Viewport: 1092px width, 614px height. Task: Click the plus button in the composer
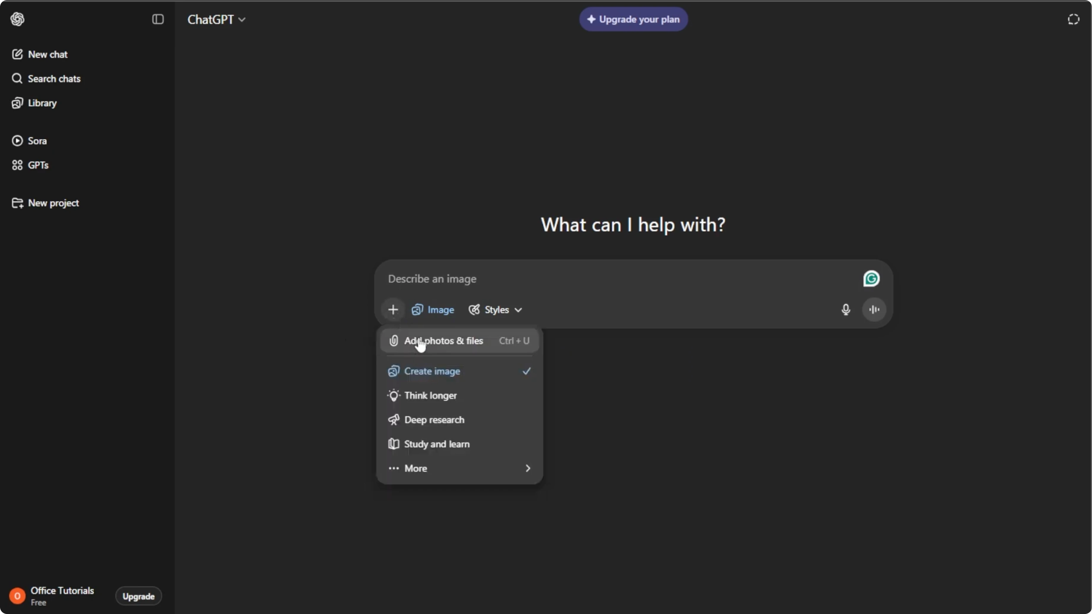[393, 310]
